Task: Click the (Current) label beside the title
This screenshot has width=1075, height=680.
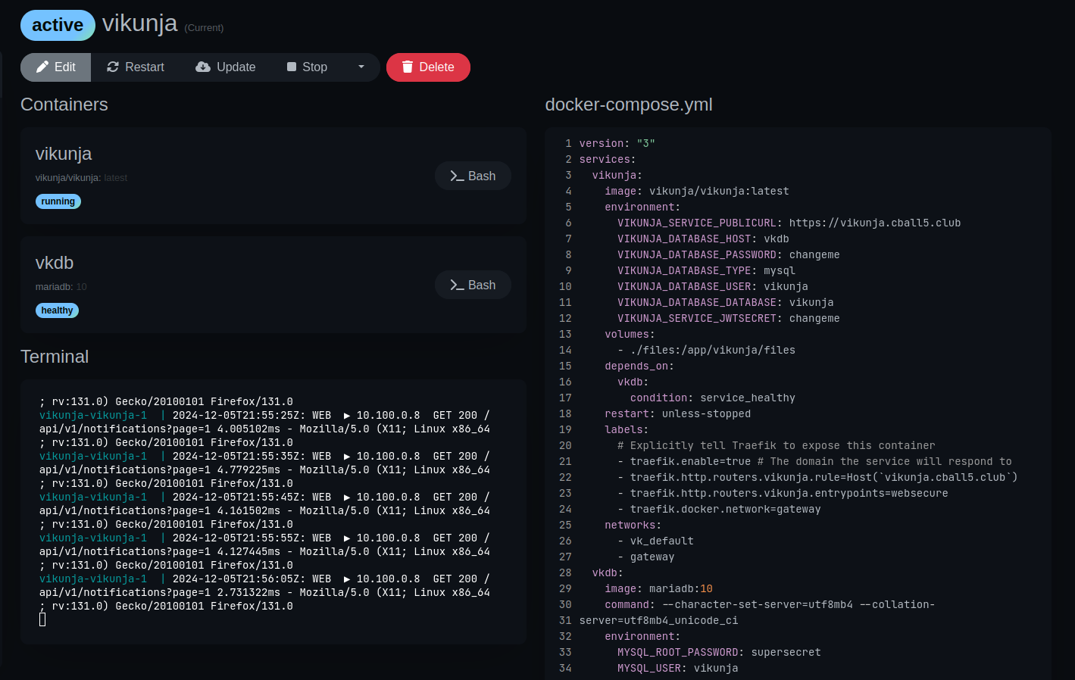Action: click(204, 28)
